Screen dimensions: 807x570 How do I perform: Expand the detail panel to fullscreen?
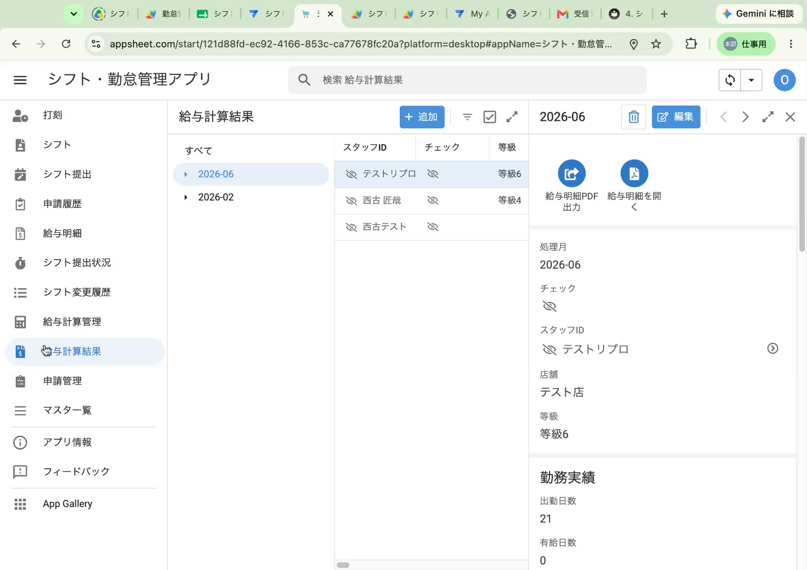[x=768, y=117]
